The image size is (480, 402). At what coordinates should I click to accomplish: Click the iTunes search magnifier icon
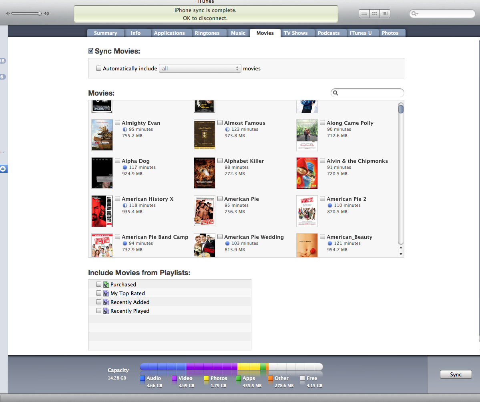(414, 14)
